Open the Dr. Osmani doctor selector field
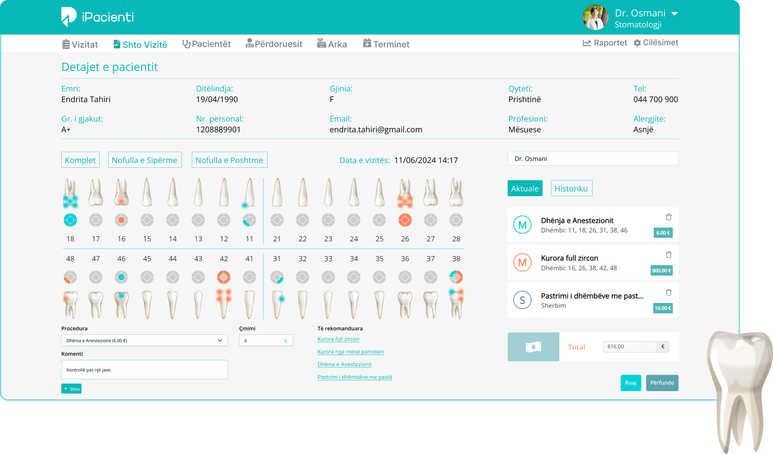 pos(593,159)
